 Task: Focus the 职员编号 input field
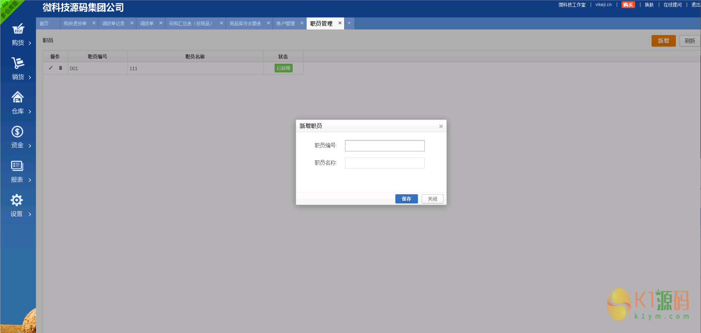pos(385,146)
